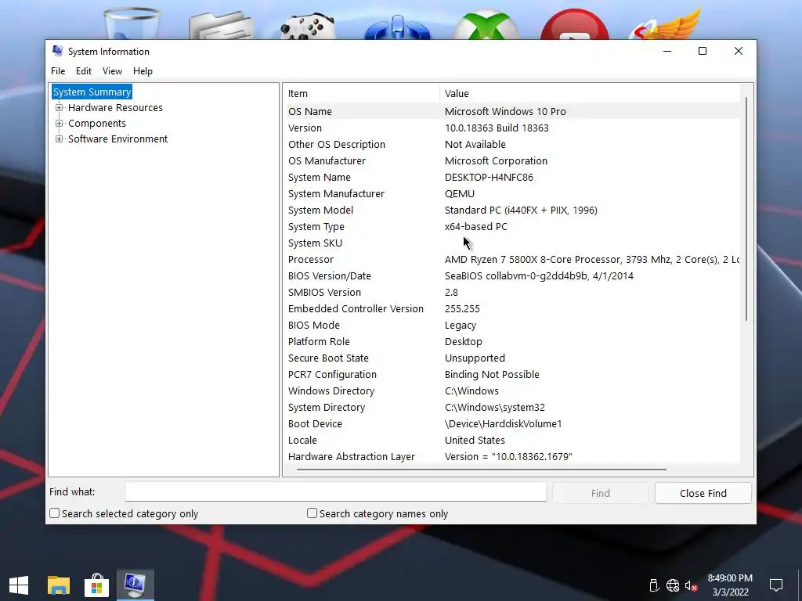Open the Windows Start menu

tap(19, 585)
